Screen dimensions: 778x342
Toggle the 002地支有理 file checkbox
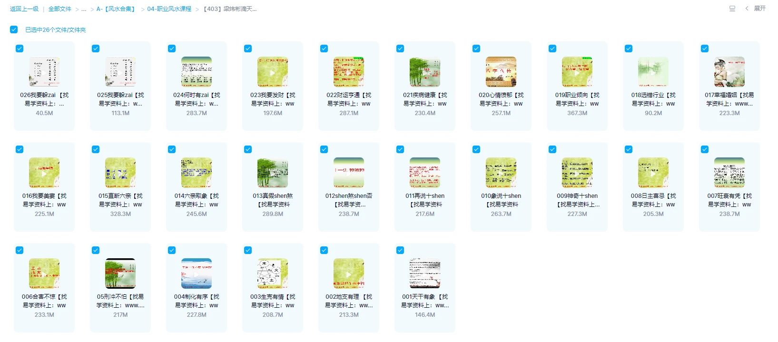coord(324,250)
